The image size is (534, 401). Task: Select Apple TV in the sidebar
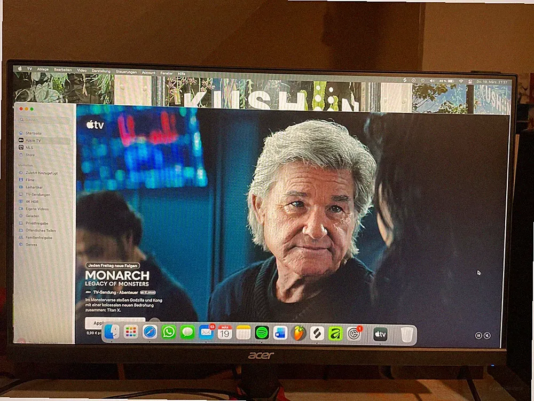tap(44, 141)
